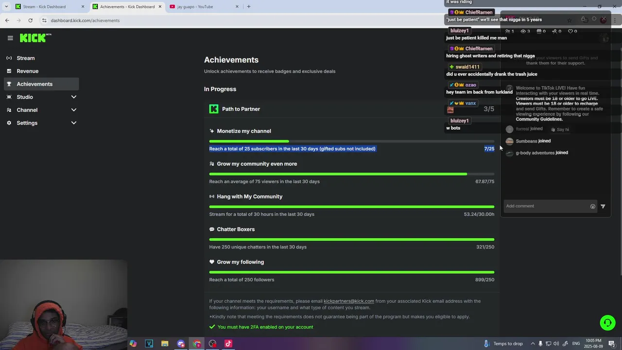This screenshot has height=350, width=622.
Task: Close the jay guapo YouTube tab
Action: [x=237, y=7]
